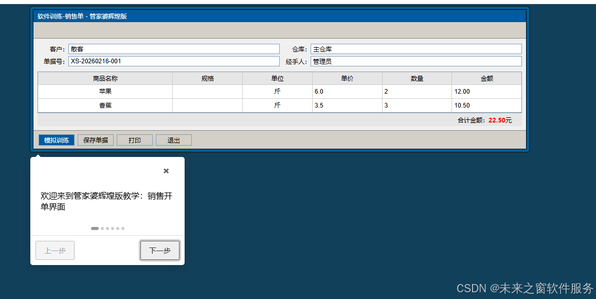This screenshot has height=299, width=596.
Task: Start 模拟训练 in the bottom toolbar
Action: click(57, 140)
